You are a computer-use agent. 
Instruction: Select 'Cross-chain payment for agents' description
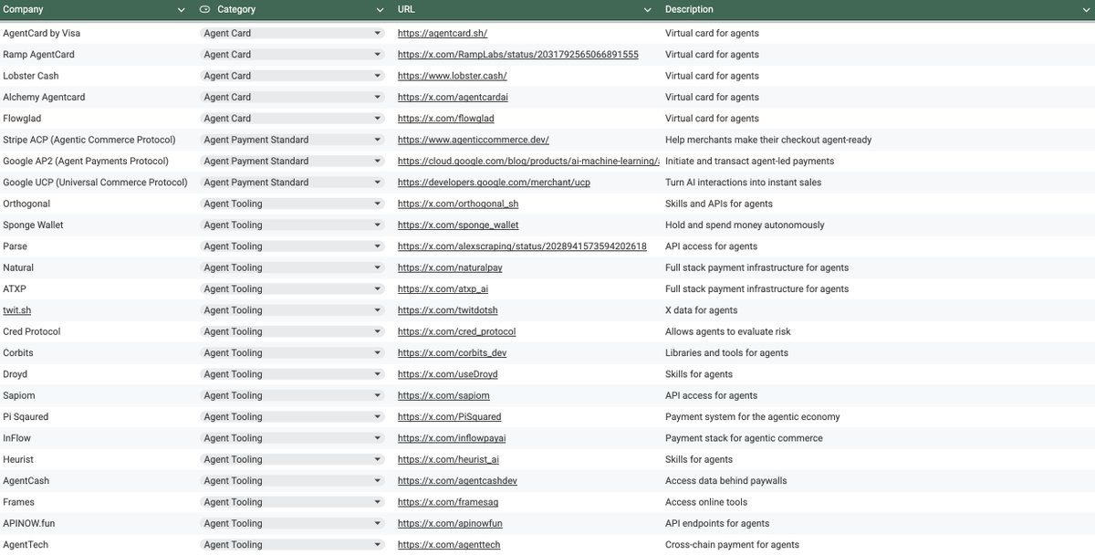coord(732,545)
